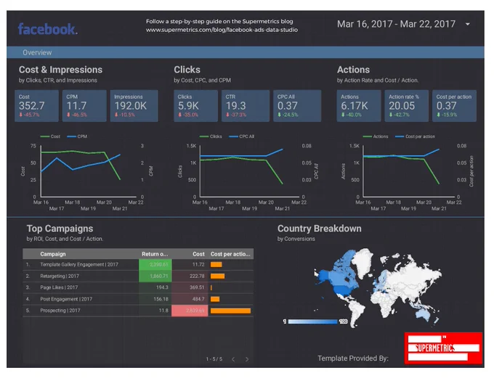This screenshot has height=381, width=494.
Task: Click the Clicks legend item in middle chart
Action: tap(211, 136)
